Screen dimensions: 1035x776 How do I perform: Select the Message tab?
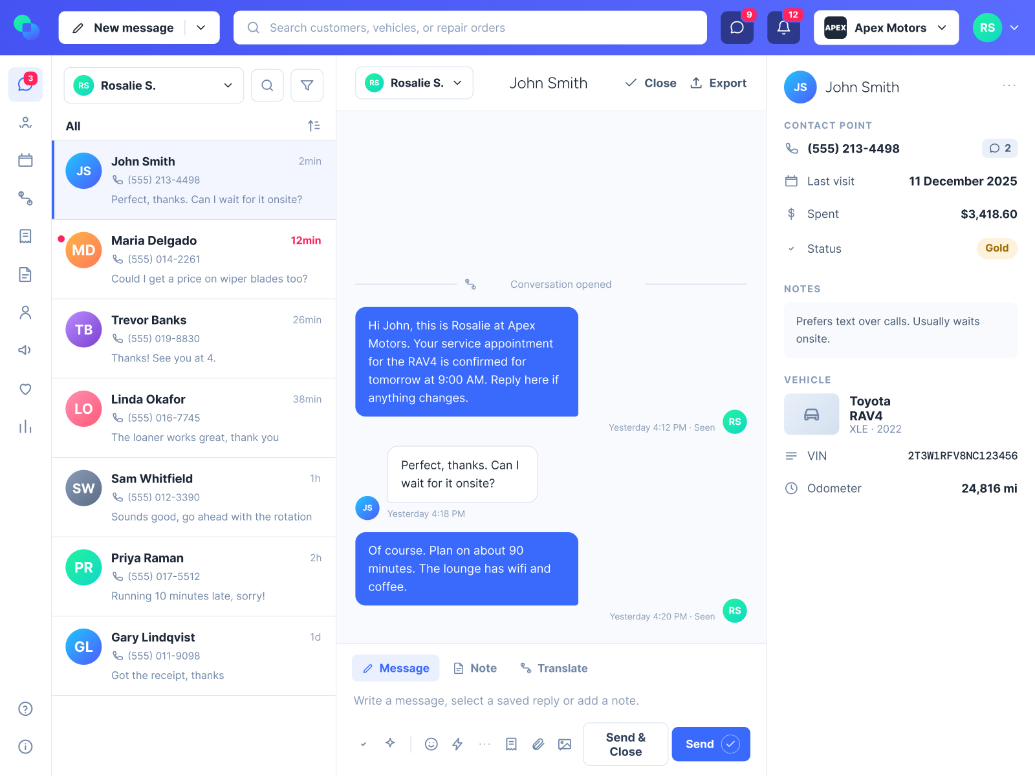[396, 668]
